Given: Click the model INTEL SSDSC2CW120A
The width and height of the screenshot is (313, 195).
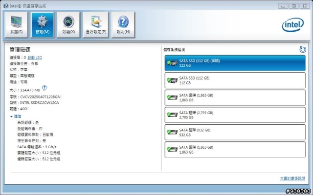Looking at the screenshot, I should click(x=40, y=103).
